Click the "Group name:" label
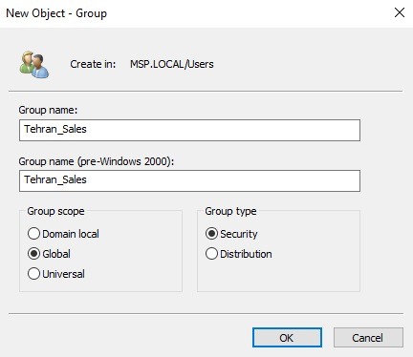This screenshot has width=413, height=357. point(48,110)
